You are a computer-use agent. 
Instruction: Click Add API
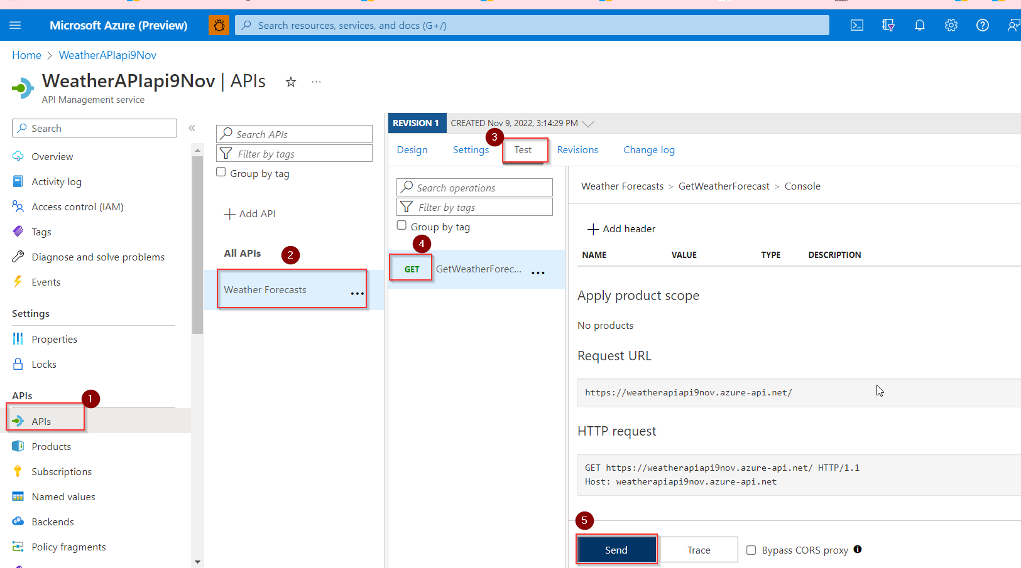(x=250, y=214)
